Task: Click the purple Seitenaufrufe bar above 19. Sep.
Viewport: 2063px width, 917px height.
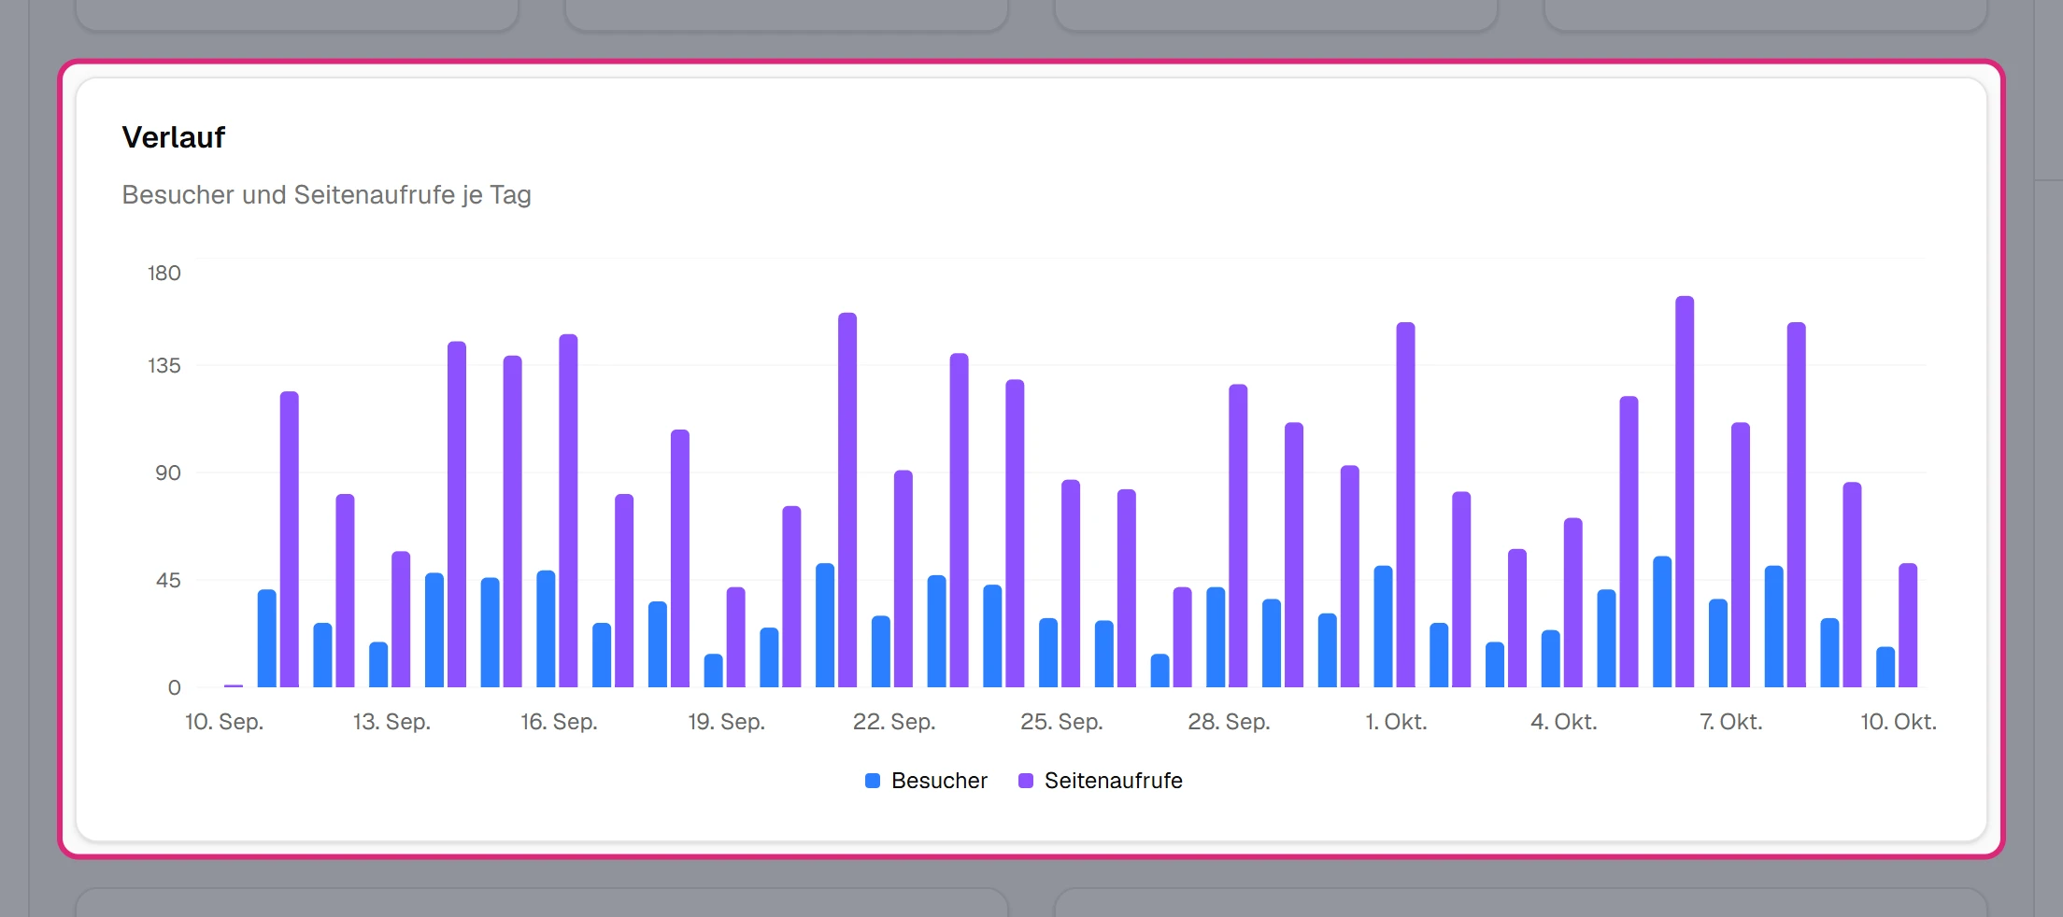Action: point(736,637)
